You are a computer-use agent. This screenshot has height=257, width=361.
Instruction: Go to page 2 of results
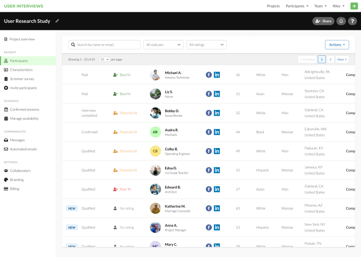[330, 59]
